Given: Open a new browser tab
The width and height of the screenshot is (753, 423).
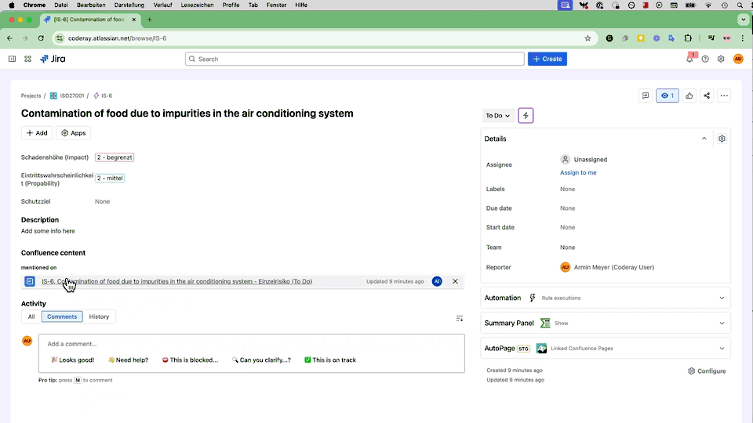Looking at the screenshot, I should click(x=149, y=20).
